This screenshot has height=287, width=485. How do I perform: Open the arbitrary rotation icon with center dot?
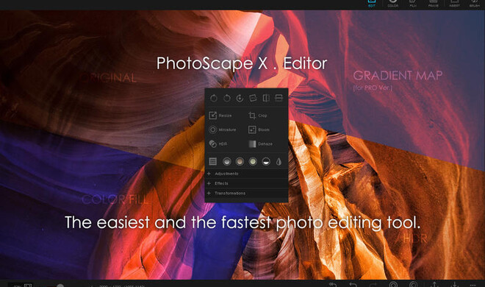pyautogui.click(x=240, y=99)
